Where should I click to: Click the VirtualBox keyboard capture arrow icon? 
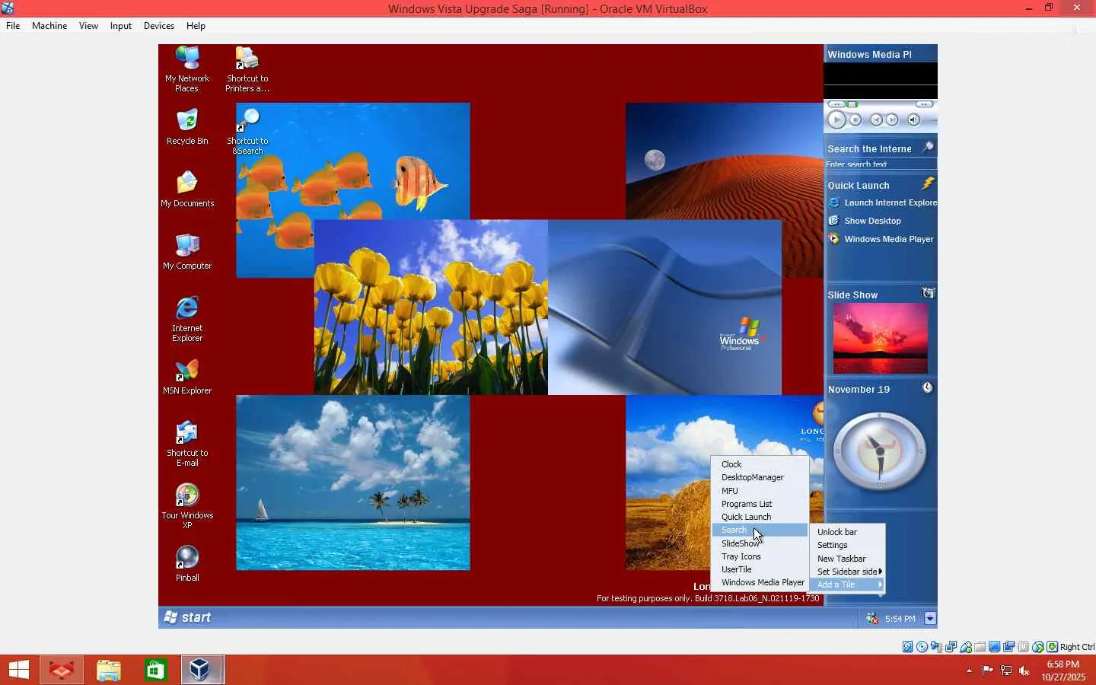click(1053, 647)
